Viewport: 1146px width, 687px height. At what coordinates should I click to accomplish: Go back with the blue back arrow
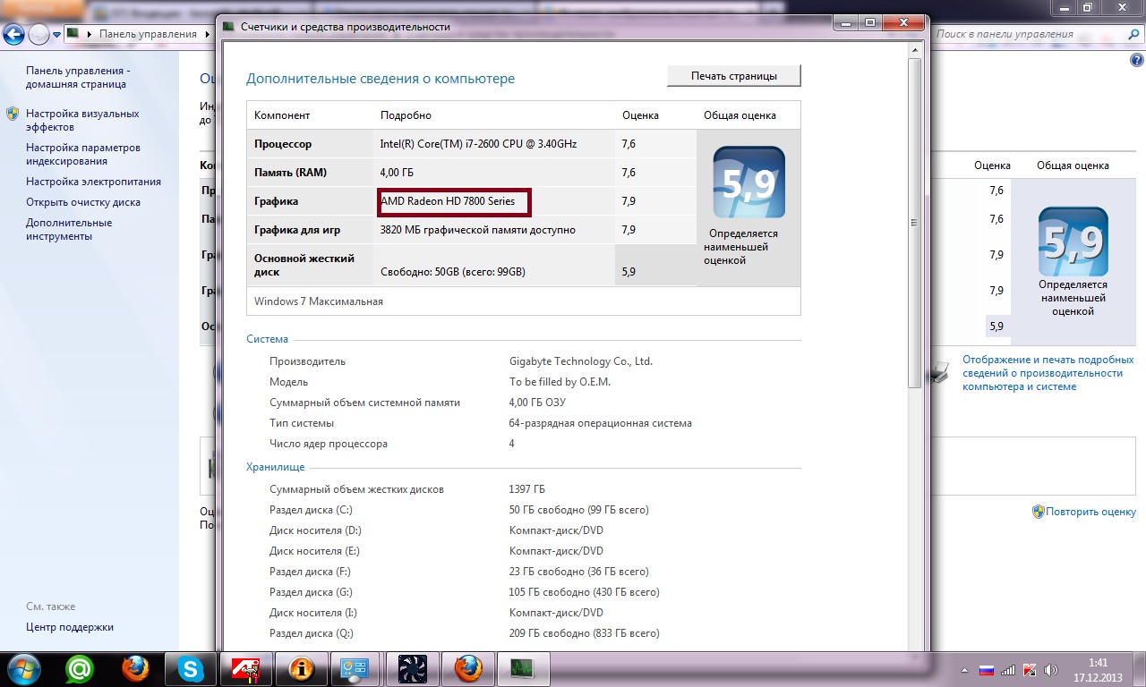click(14, 35)
